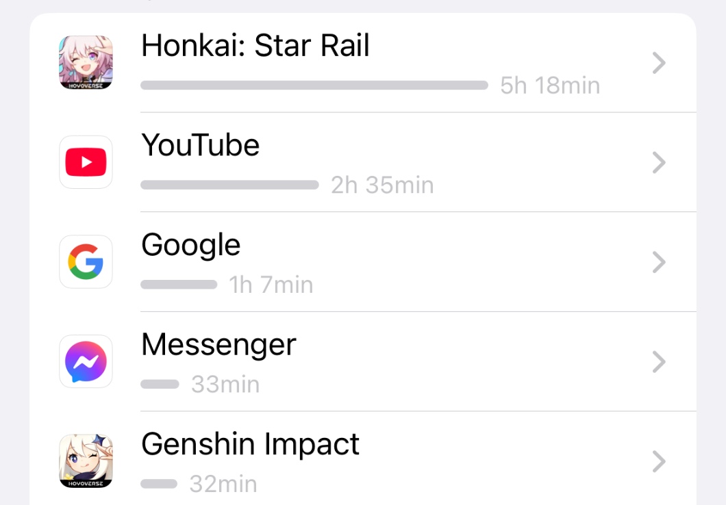Click Honkai: Star Rail usage bar
Image resolution: width=726 pixels, height=505 pixels.
314,86
